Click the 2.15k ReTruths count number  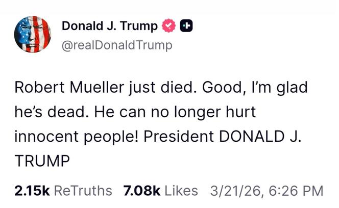tap(32, 191)
